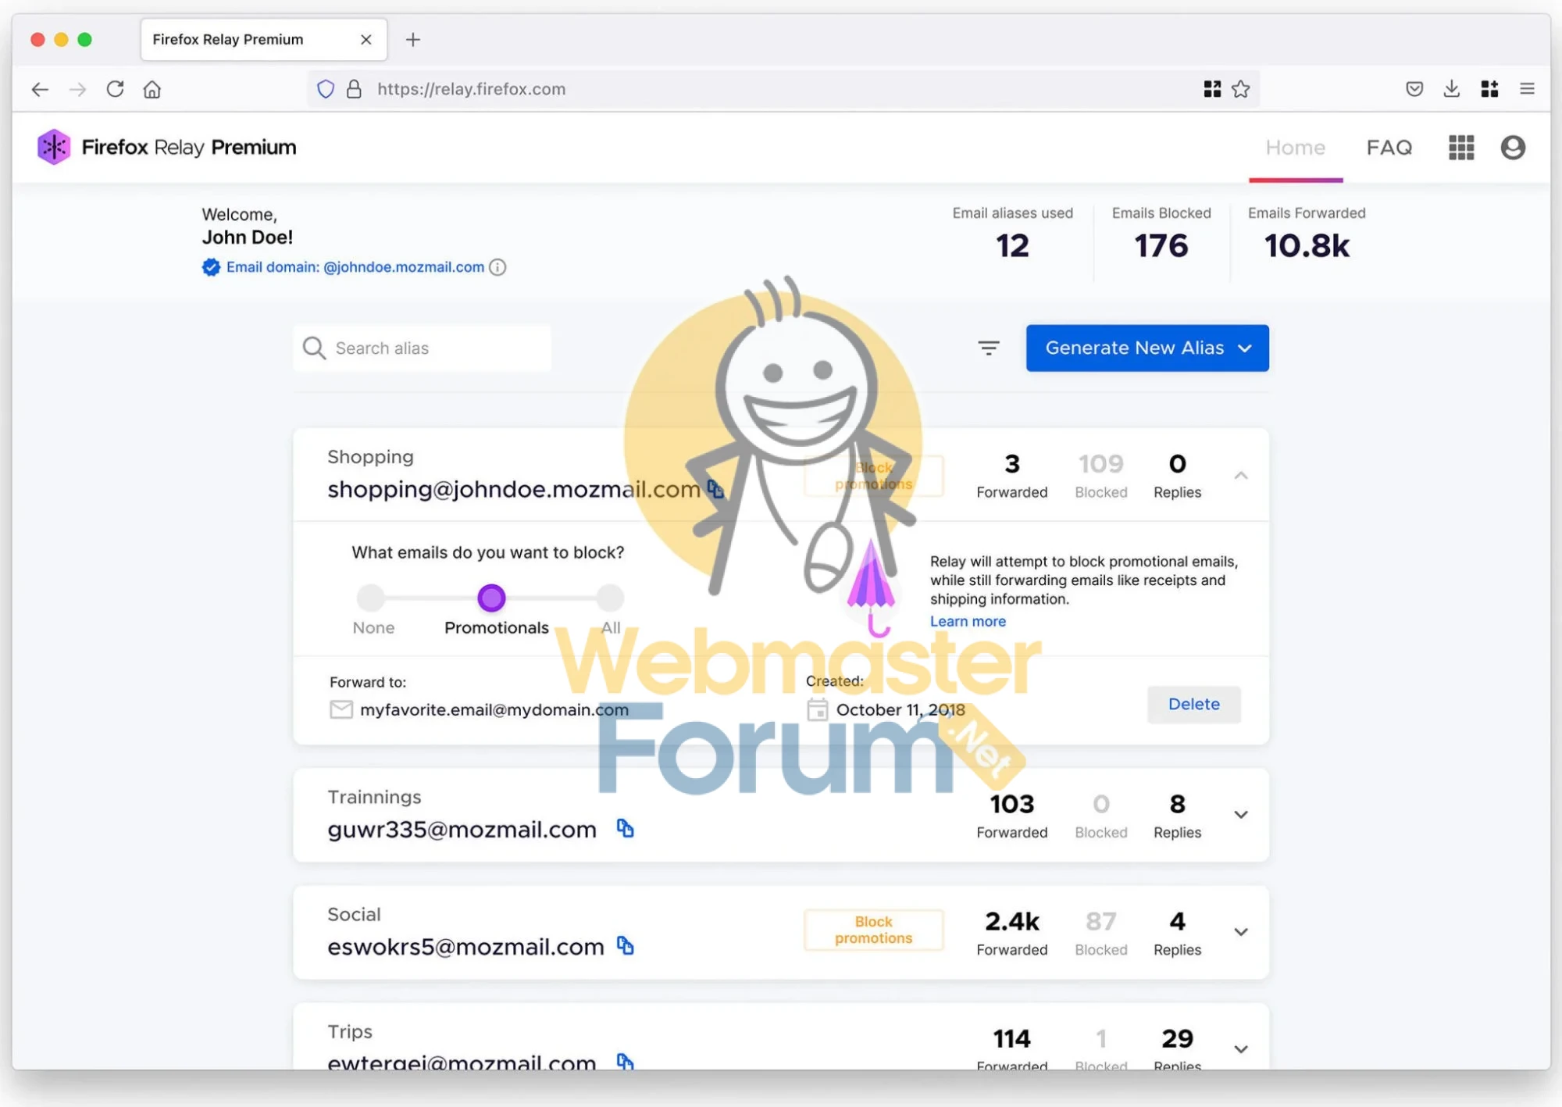Open the account profile avatar icon
Viewport: 1562px width, 1107px height.
coord(1512,147)
